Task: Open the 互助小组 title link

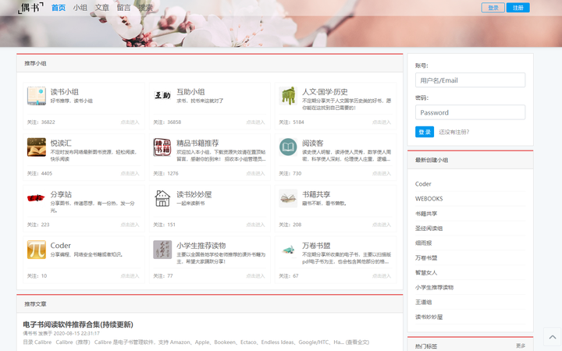Action: point(190,92)
